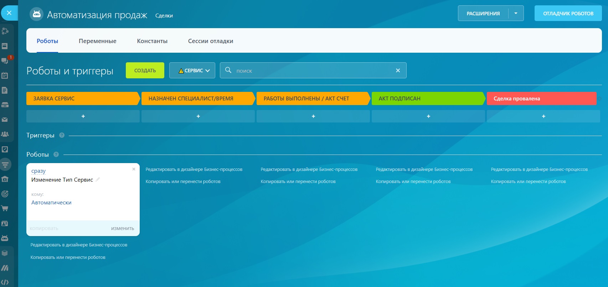Add trigger under ЗАЯВКА СЕРВИС stage

point(83,116)
